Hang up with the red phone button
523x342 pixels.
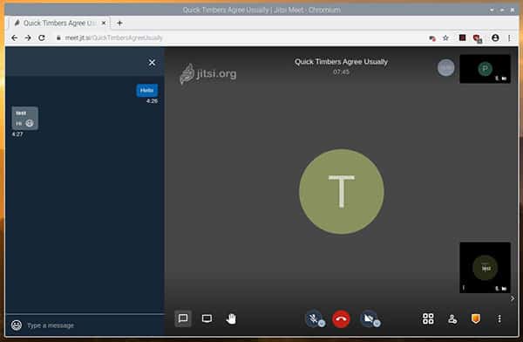coord(341,318)
